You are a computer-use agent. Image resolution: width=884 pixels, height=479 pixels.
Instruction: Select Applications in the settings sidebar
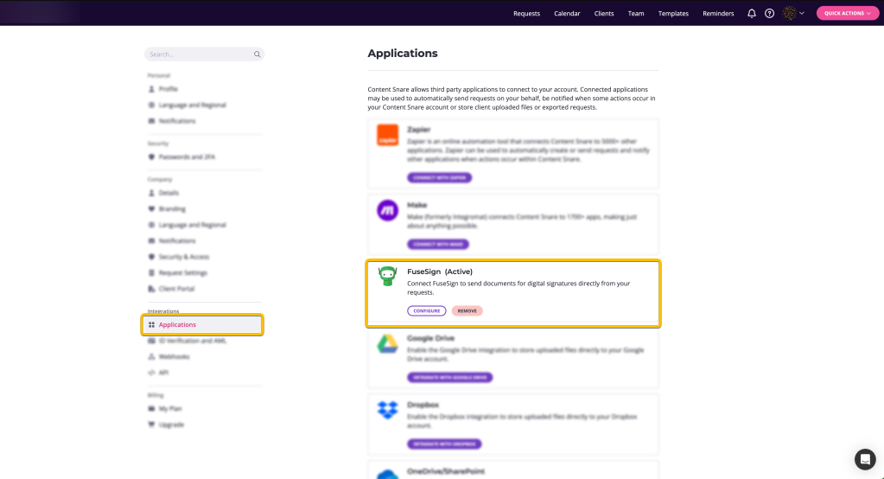[x=202, y=325]
